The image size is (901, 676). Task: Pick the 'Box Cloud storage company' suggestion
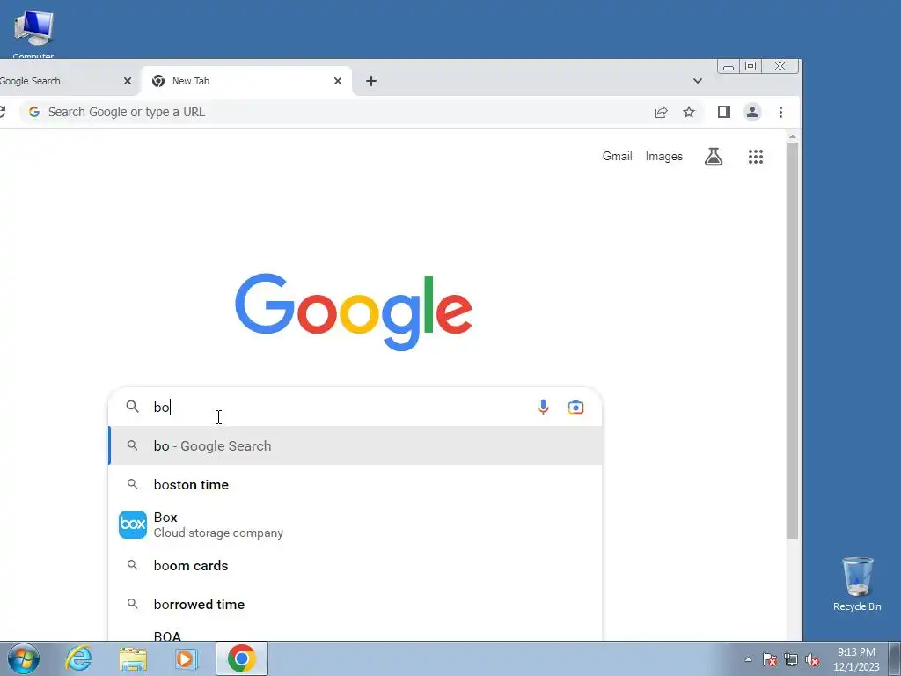355,525
